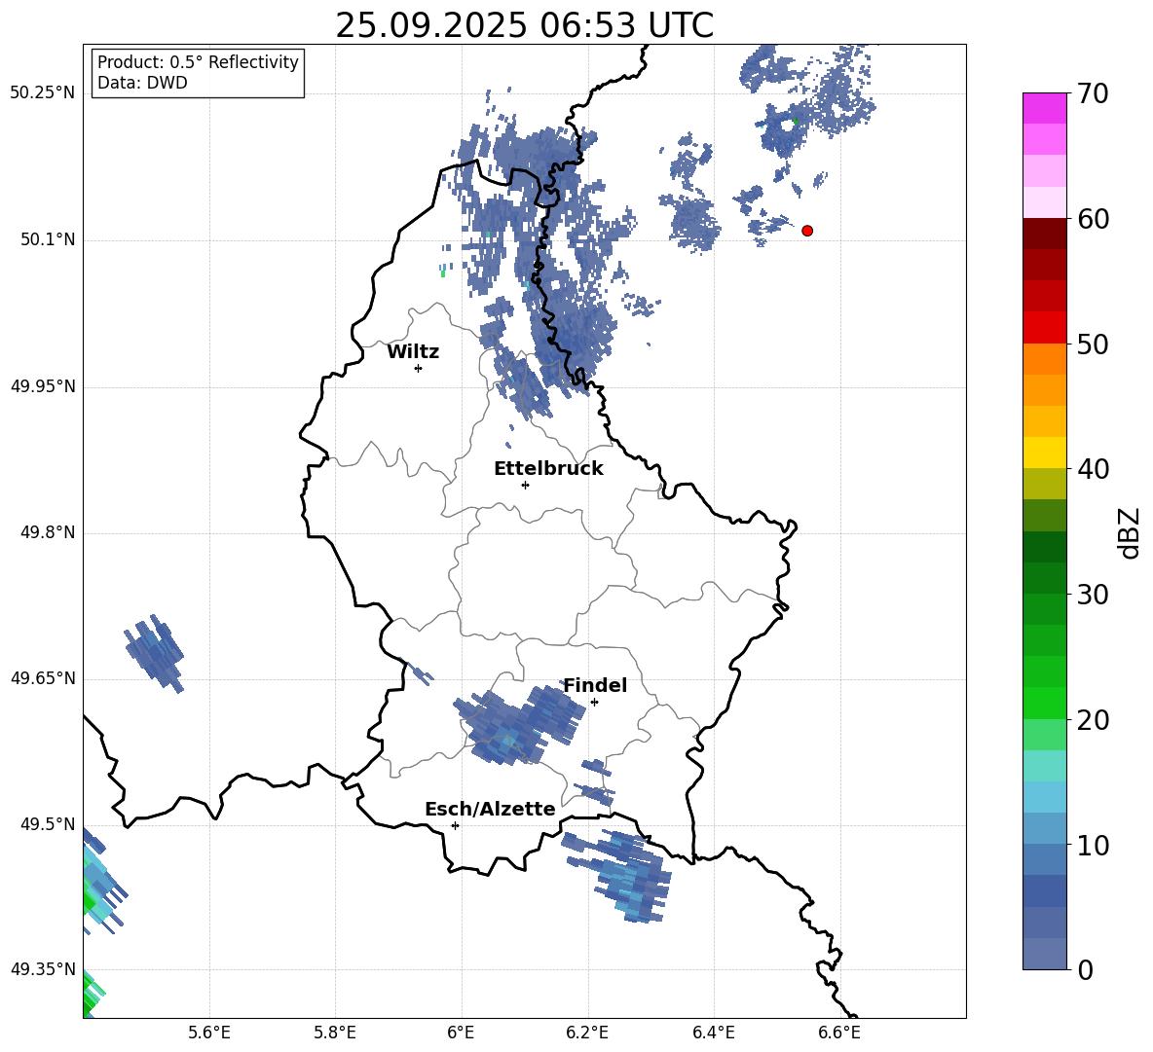Click the 70 value on colorbar
This screenshot has height=1052, width=1153.
tap(1093, 93)
